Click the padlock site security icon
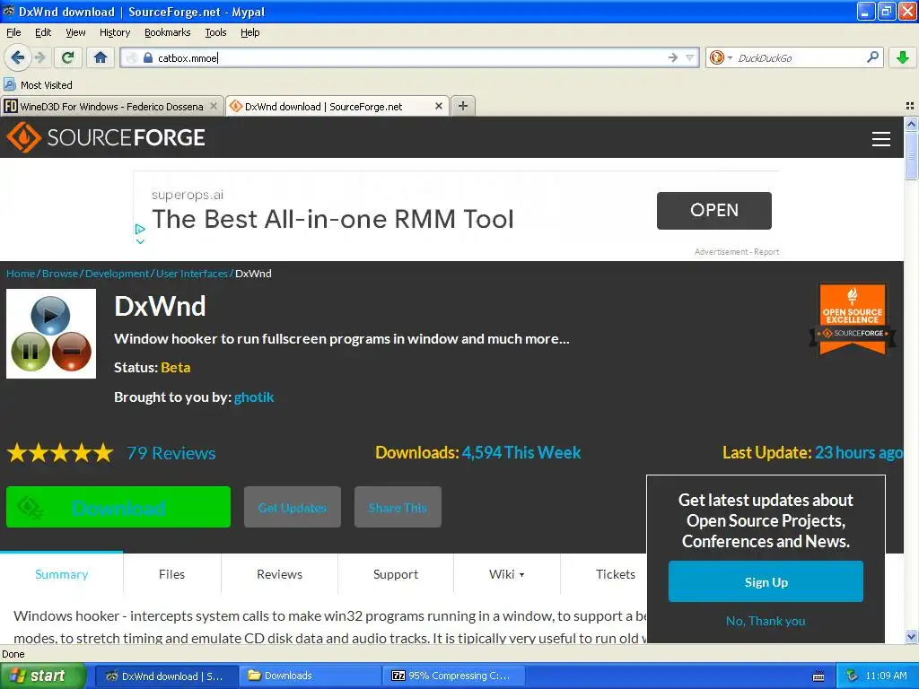Screen dimensions: 919x689 pos(148,57)
